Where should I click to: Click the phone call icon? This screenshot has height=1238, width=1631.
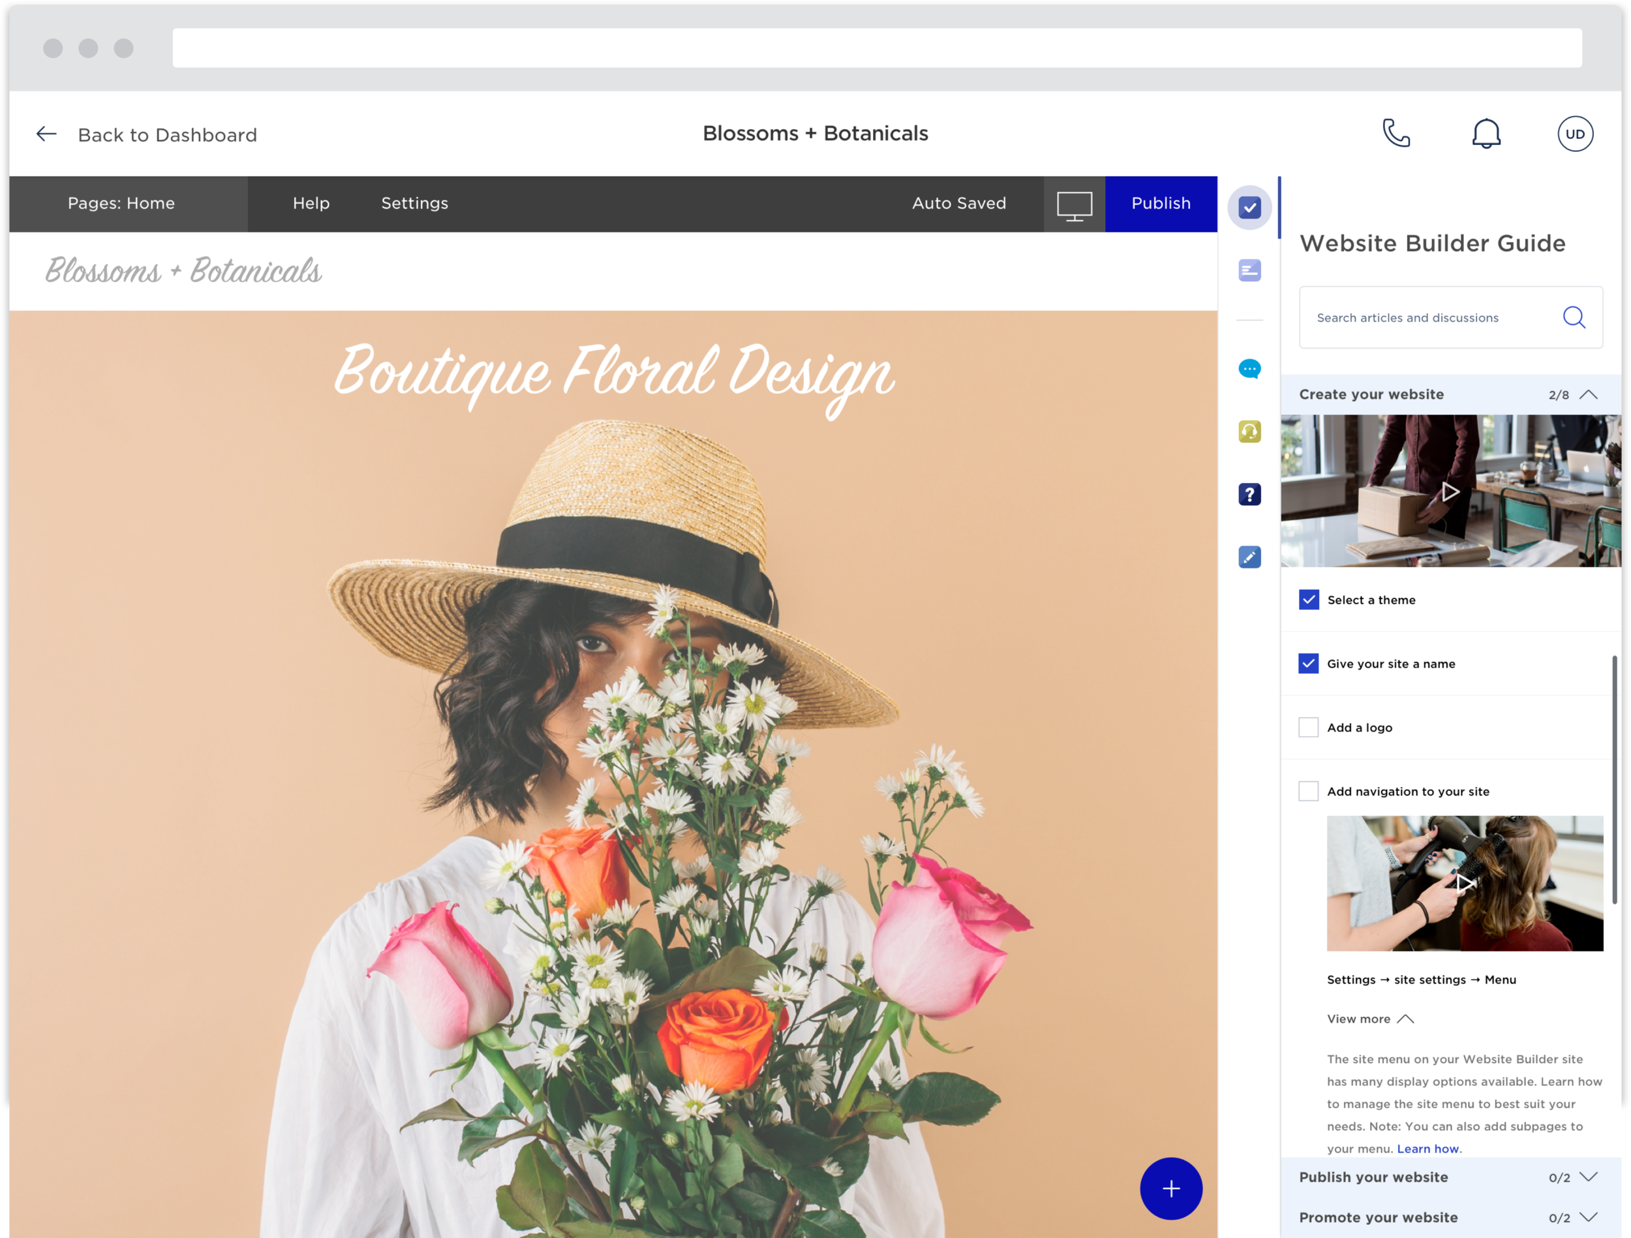1395,134
